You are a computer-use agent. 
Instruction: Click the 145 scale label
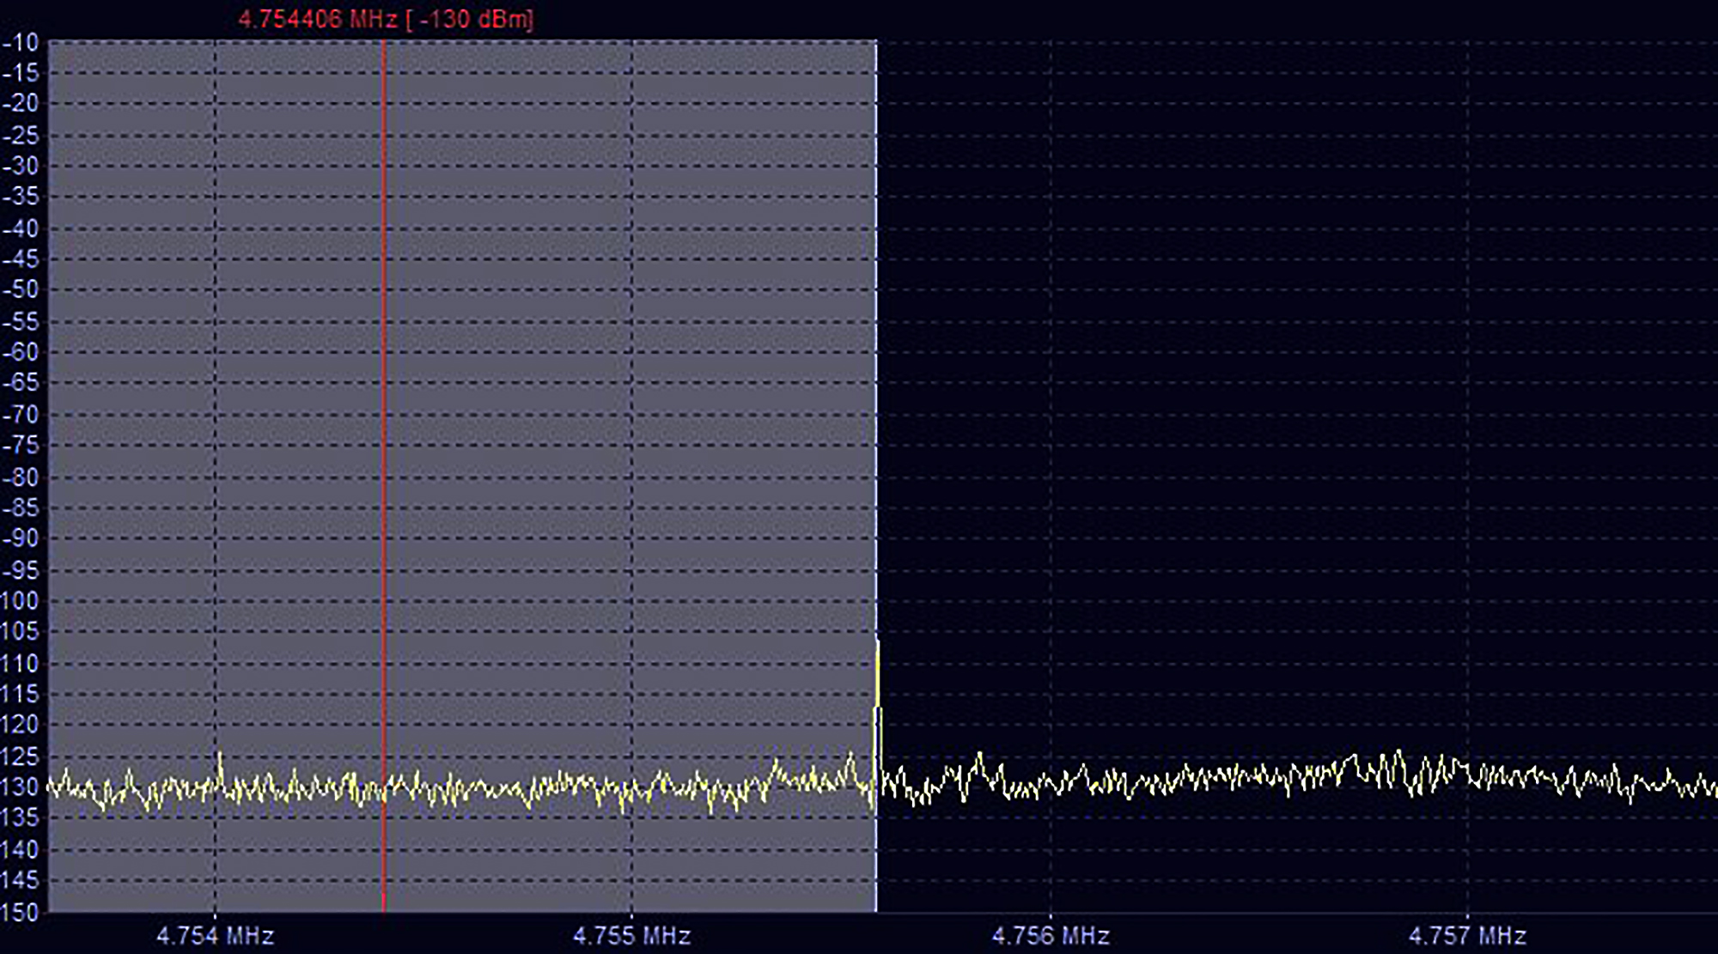pos(20,880)
